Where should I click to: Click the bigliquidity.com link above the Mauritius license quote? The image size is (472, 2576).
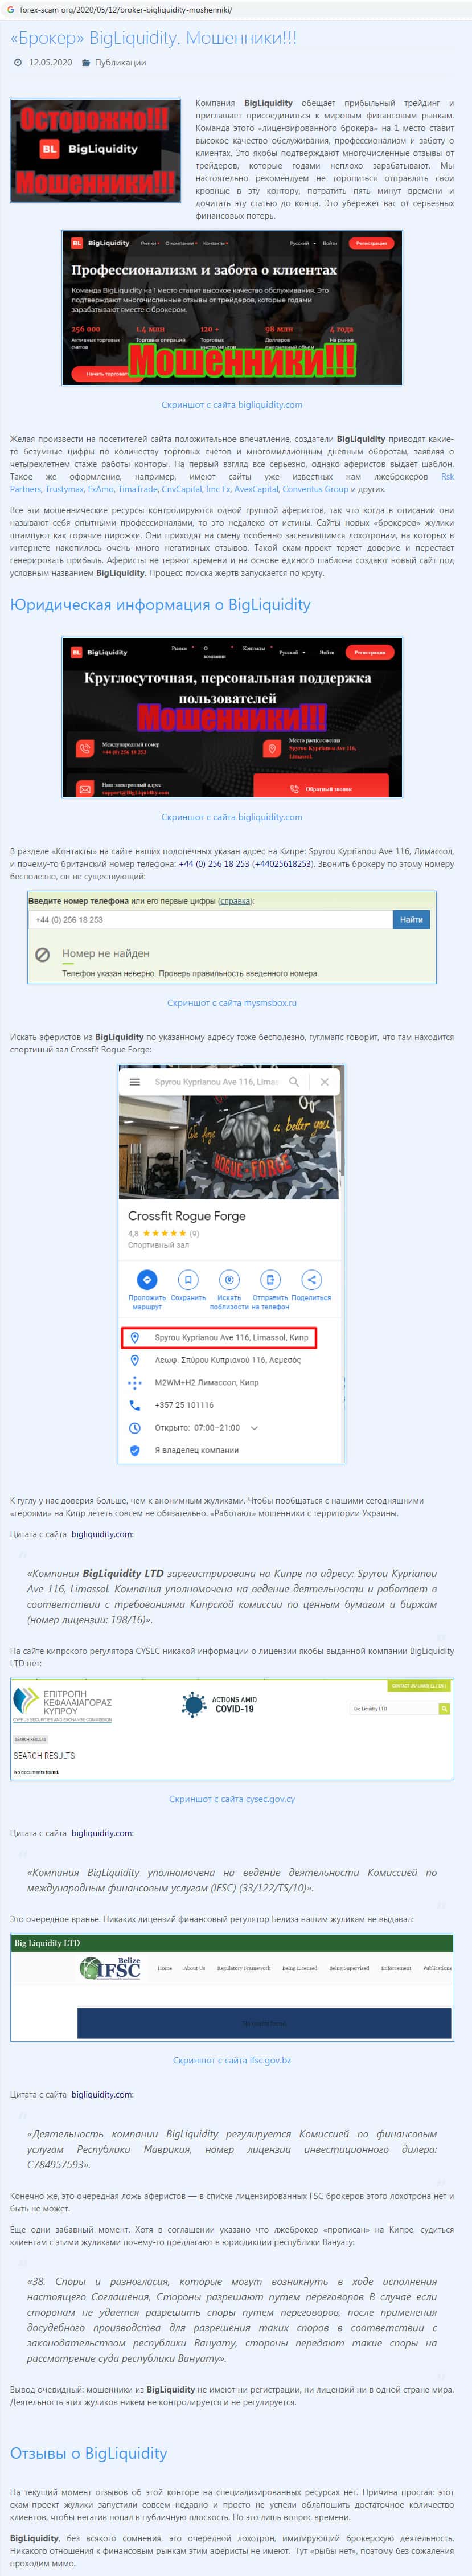click(x=102, y=2094)
